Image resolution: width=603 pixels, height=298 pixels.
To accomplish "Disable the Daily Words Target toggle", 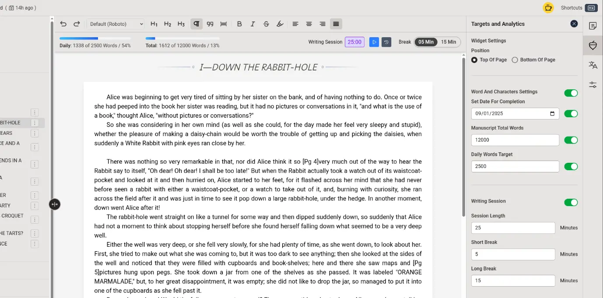I will pyautogui.click(x=571, y=167).
